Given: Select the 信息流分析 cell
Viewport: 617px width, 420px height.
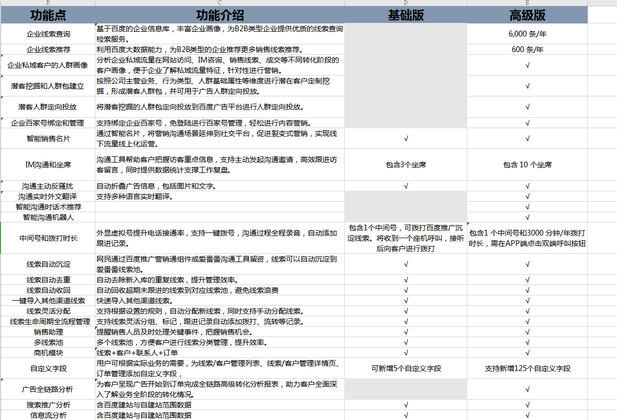Looking at the screenshot, I should 48,415.
